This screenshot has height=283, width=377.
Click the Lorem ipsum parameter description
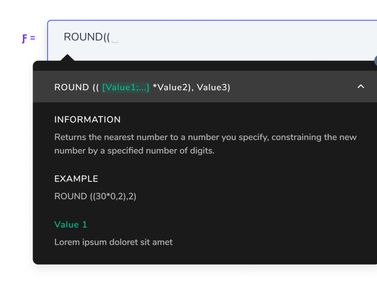(113, 242)
